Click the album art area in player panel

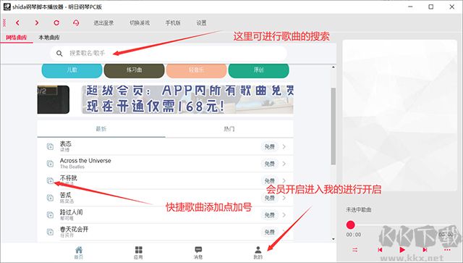(399, 115)
